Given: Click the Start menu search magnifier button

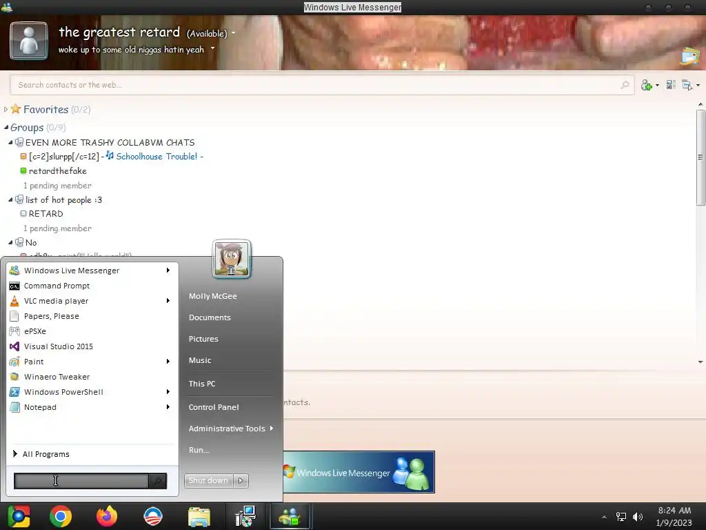Looking at the screenshot, I should (x=158, y=481).
